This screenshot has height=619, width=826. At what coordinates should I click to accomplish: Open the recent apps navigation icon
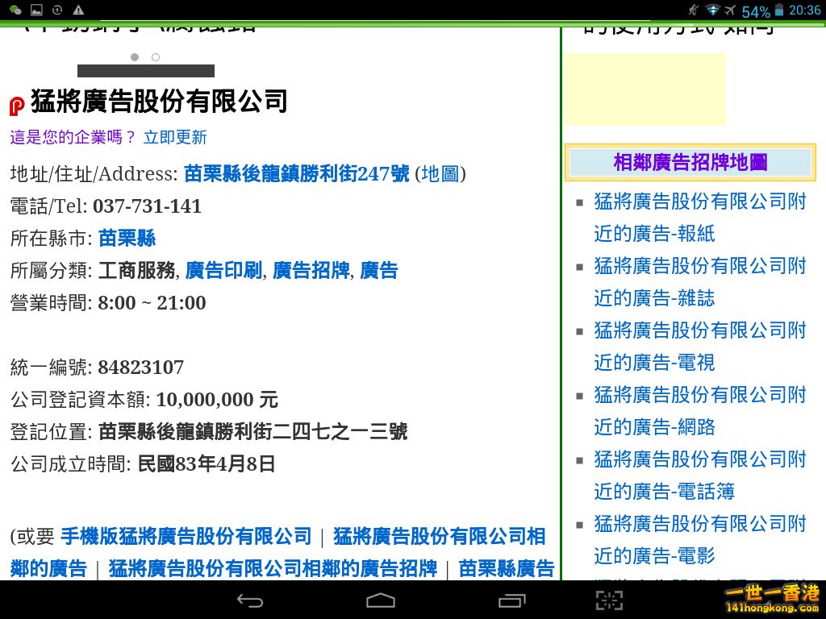pos(511,600)
